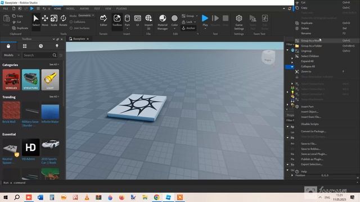360x202 pixels.
Task: Open Toolbox Marketplace bag tab
Action: coord(8,46)
